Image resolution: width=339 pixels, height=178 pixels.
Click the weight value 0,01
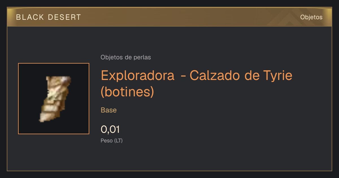(110, 129)
